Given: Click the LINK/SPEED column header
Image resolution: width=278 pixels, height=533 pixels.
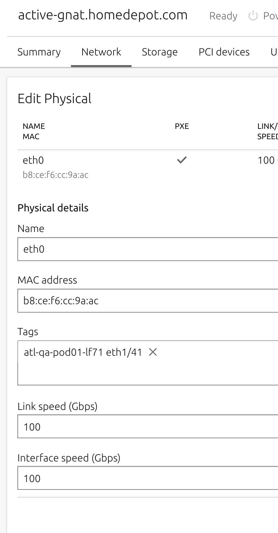Looking at the screenshot, I should [267, 131].
